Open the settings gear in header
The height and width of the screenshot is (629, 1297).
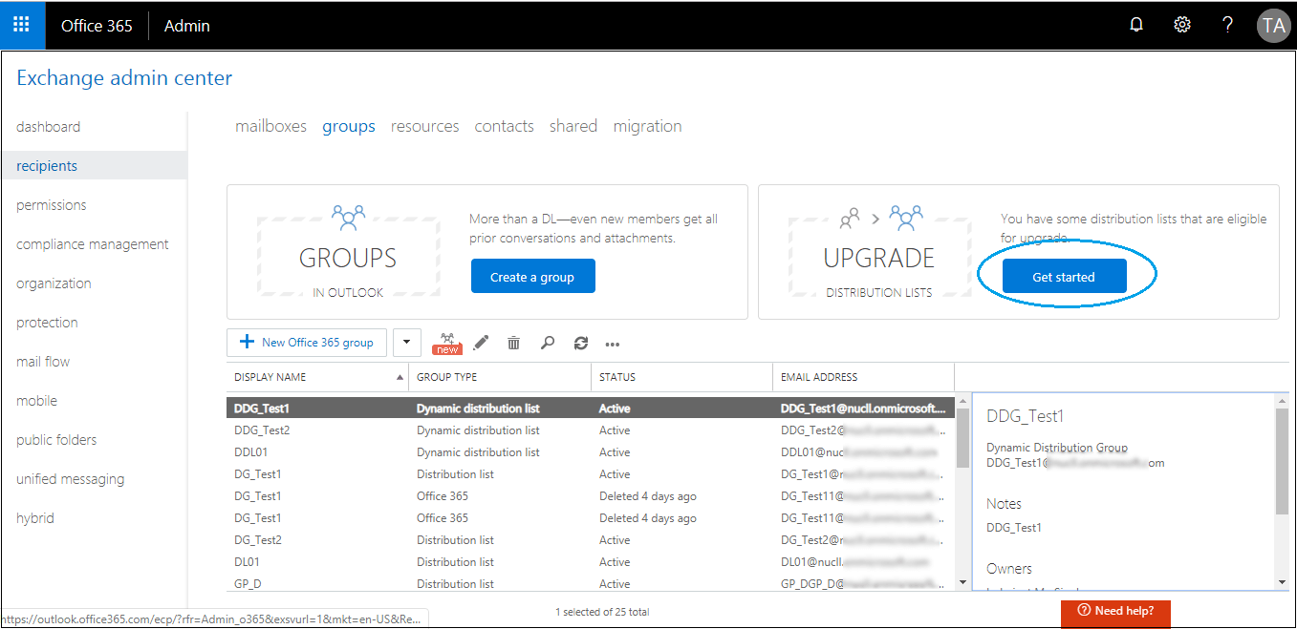click(1182, 26)
